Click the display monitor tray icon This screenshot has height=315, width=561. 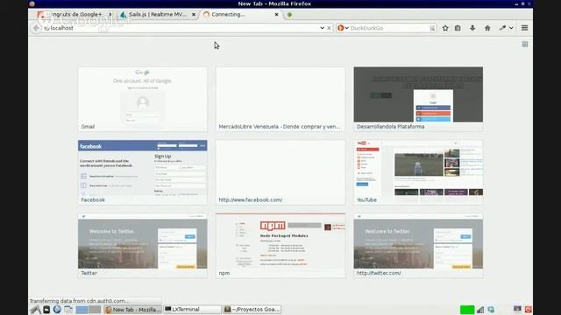pos(517,309)
